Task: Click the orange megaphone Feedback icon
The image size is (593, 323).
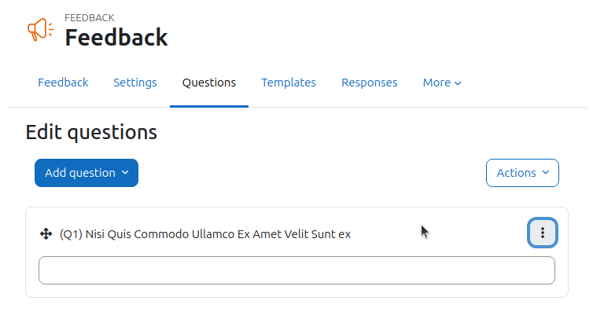Action: click(40, 29)
